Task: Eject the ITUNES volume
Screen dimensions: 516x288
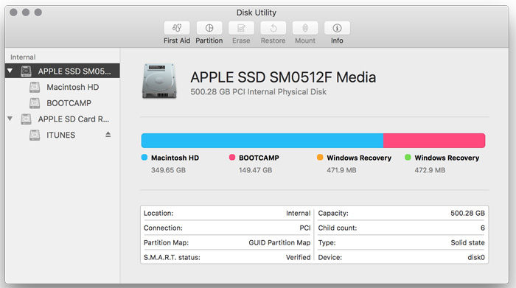Action: pos(108,135)
